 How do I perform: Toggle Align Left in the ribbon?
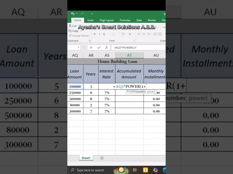pyautogui.click(x=139, y=34)
